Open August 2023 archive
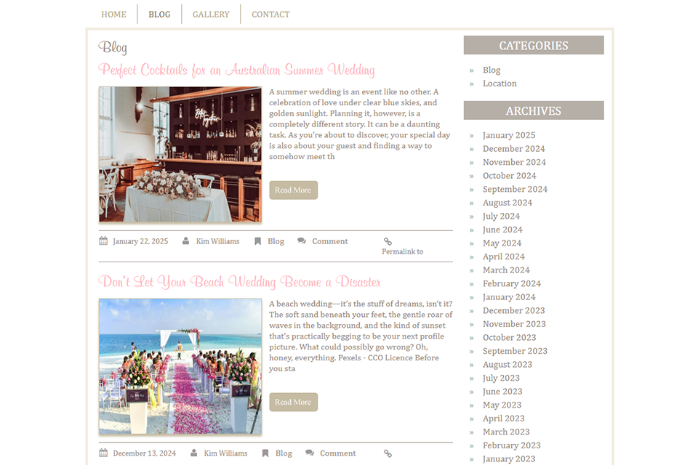Viewport: 698px width, 465px height. (x=508, y=365)
